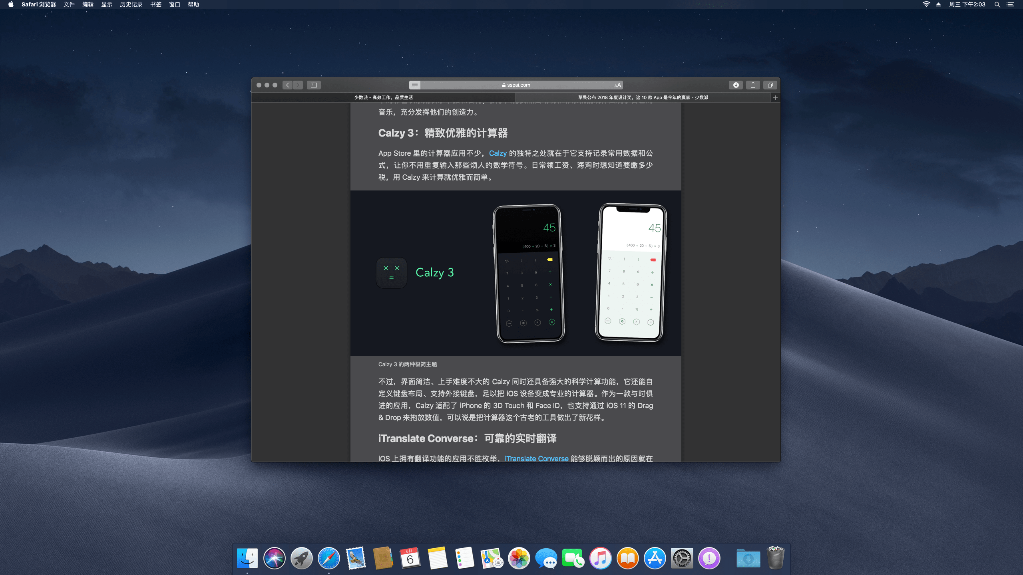Add a new tab with plus button

(775, 97)
